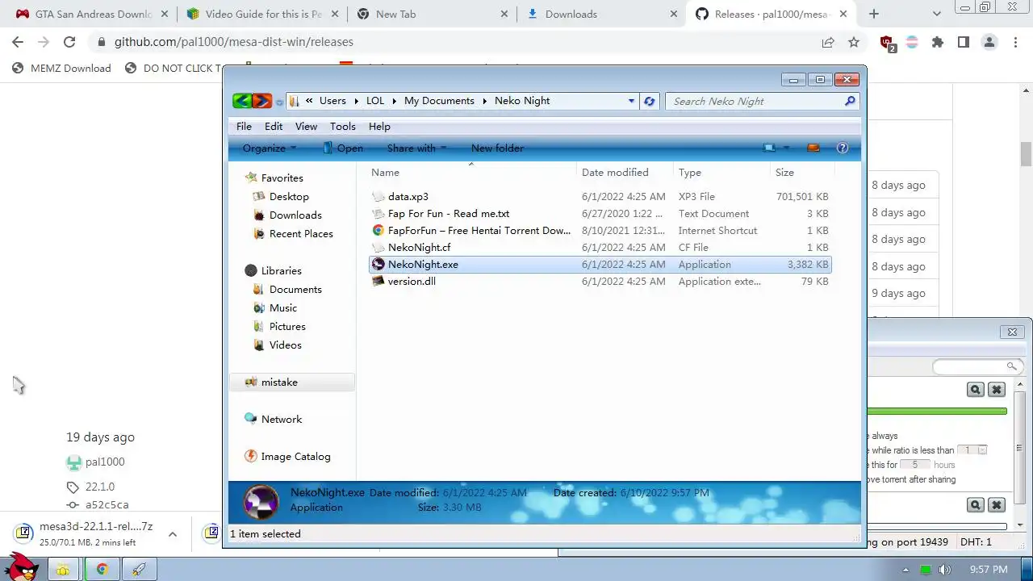This screenshot has width=1033, height=581.
Task: Open the File menu in Explorer
Action: click(x=244, y=126)
